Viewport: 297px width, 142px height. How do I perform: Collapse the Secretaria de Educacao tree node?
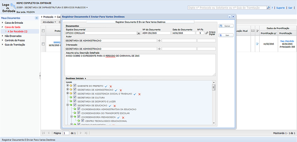[68, 105]
